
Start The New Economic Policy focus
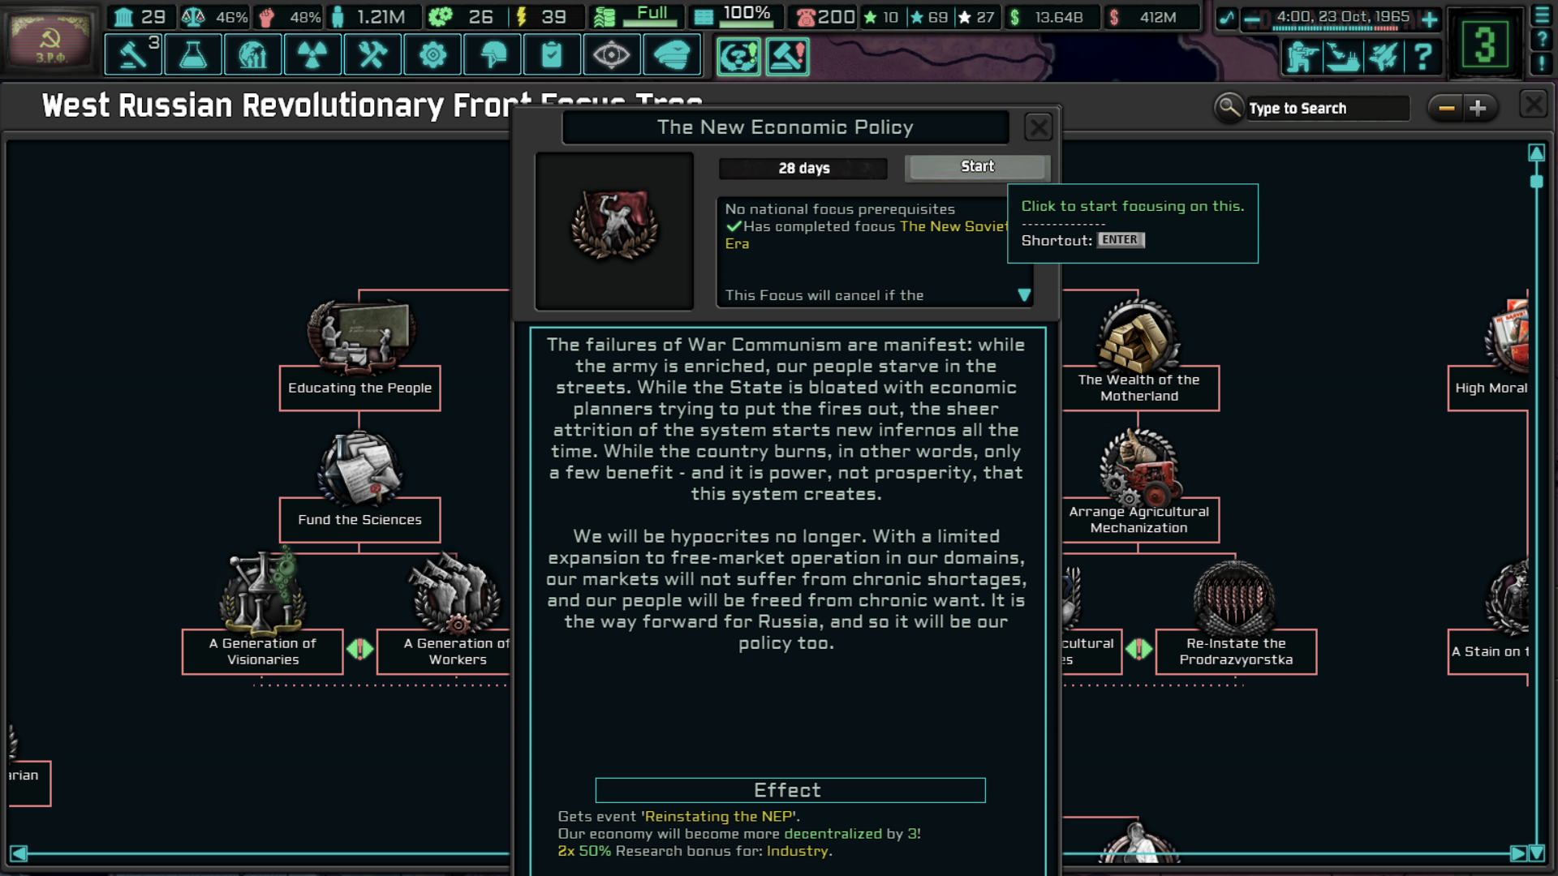tap(977, 167)
